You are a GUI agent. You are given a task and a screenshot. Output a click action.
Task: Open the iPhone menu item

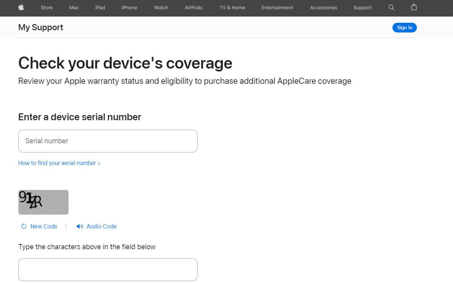[x=129, y=8]
